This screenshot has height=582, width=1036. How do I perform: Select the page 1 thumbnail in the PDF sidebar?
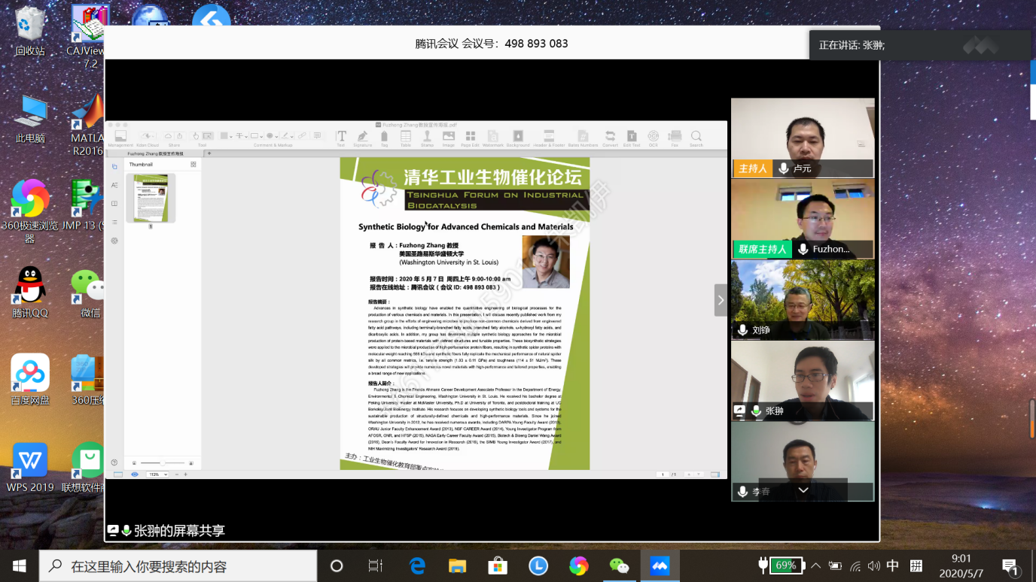coord(151,199)
